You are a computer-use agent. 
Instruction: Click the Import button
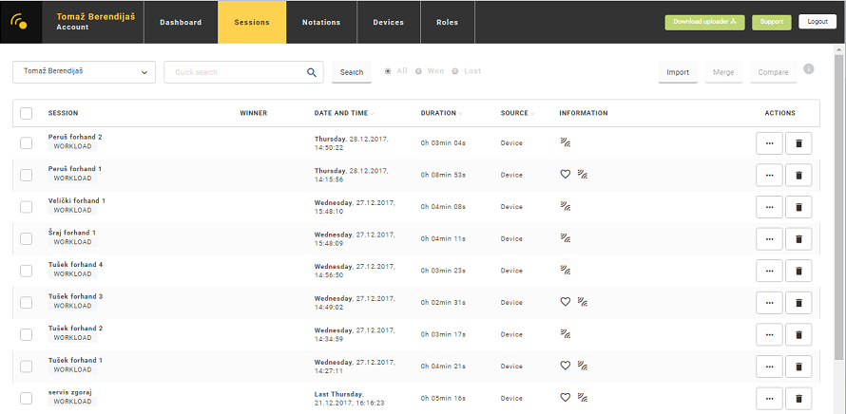678,72
